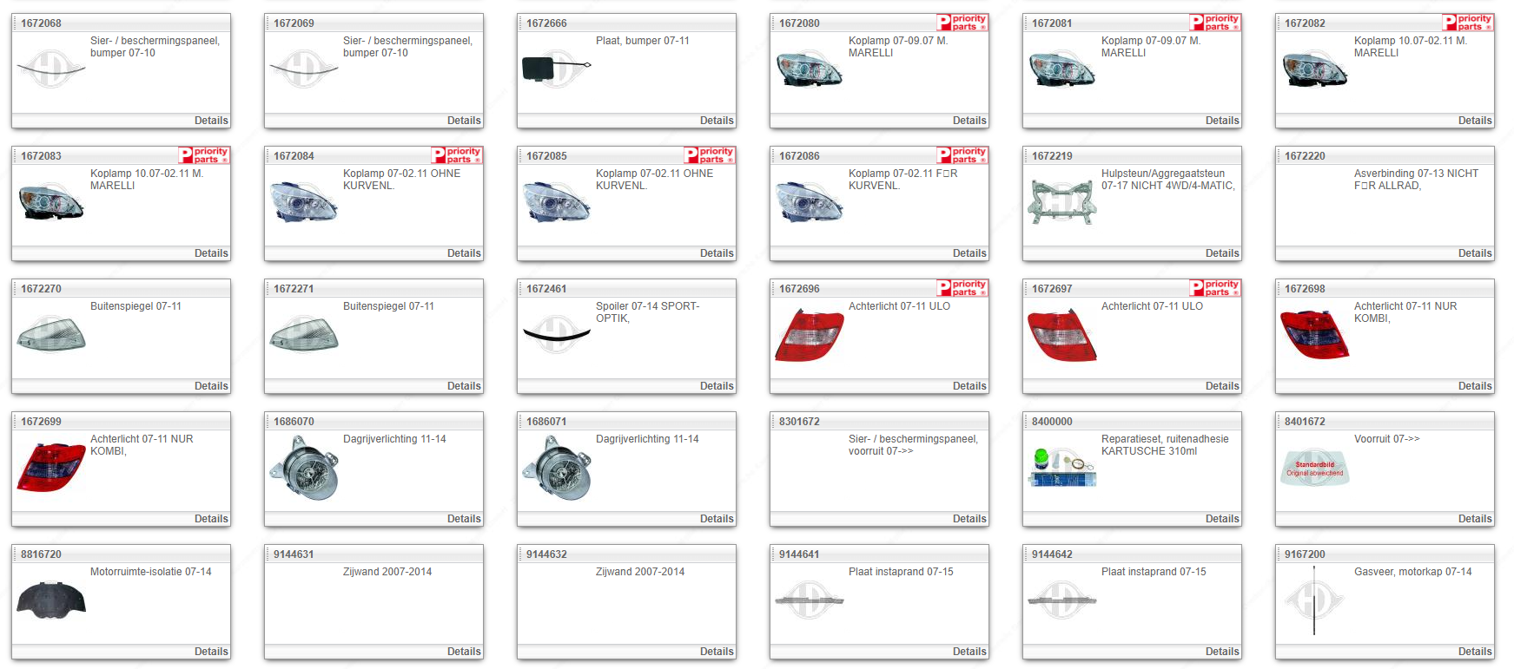The image size is (1514, 669).
Task: Click the fog lamp thumbnail for 1686070
Action: 303,468
